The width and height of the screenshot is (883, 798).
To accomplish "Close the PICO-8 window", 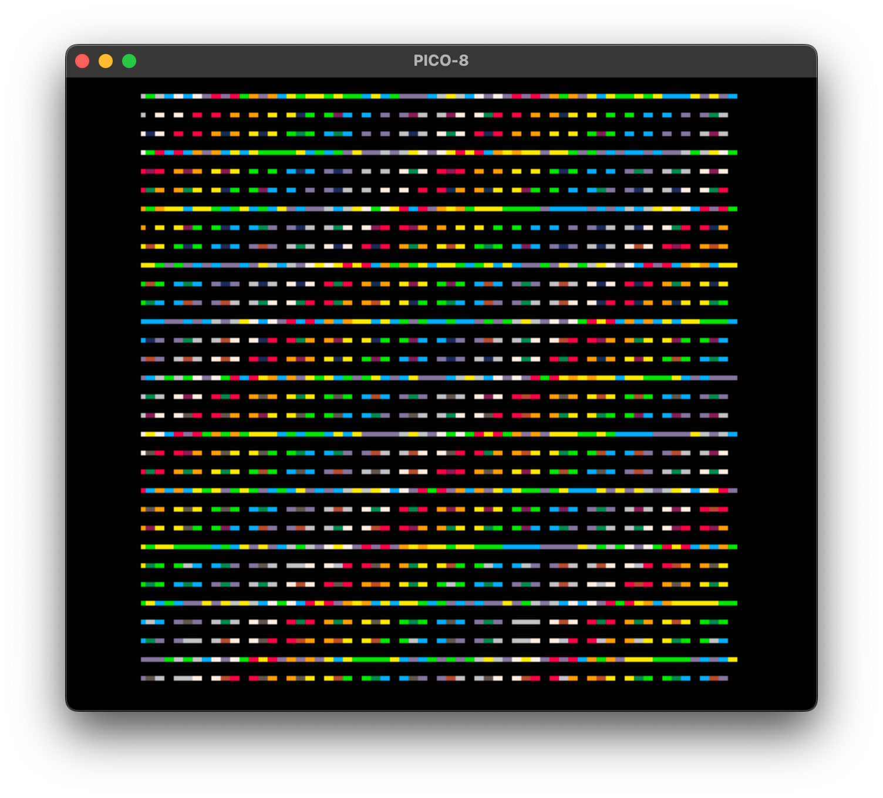I will 82,61.
